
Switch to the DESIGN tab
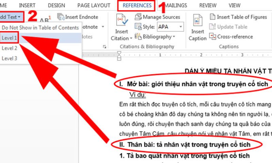(56, 5)
